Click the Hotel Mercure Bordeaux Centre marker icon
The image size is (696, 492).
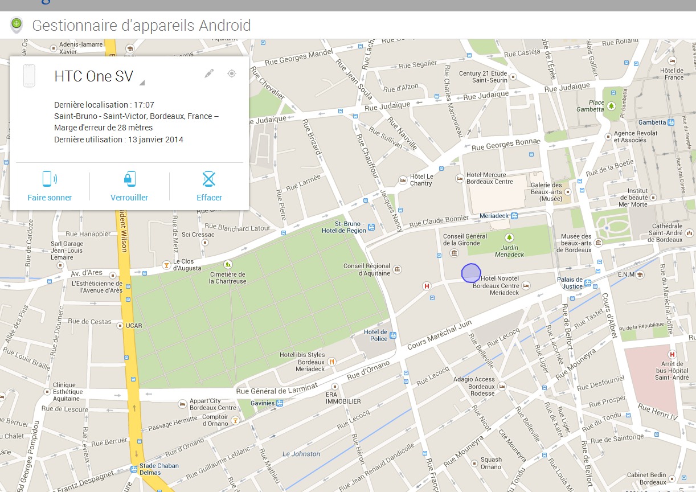(460, 178)
